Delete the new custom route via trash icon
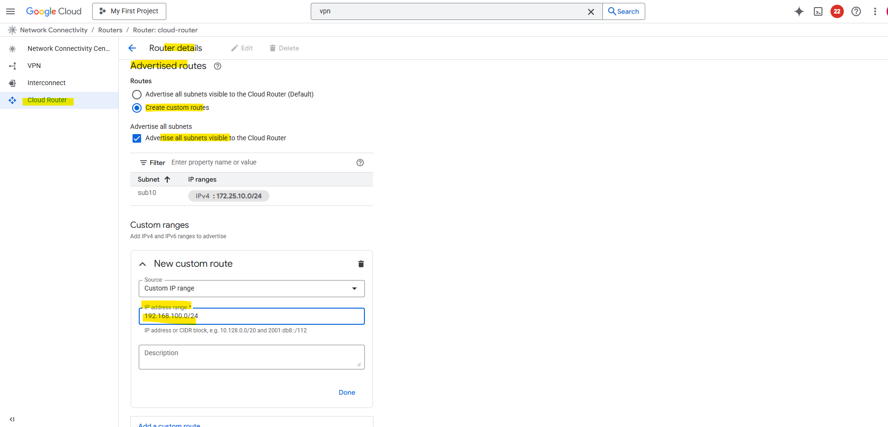This screenshot has height=427, width=888. 361,264
